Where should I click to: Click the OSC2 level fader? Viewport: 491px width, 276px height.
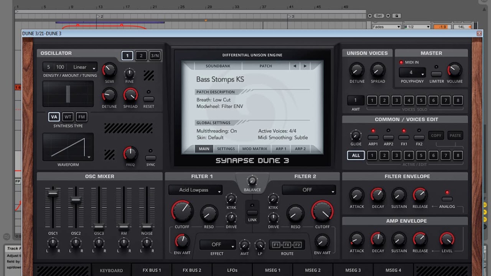point(76,200)
